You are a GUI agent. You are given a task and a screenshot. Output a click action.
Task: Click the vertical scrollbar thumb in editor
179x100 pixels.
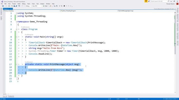pos(175,34)
